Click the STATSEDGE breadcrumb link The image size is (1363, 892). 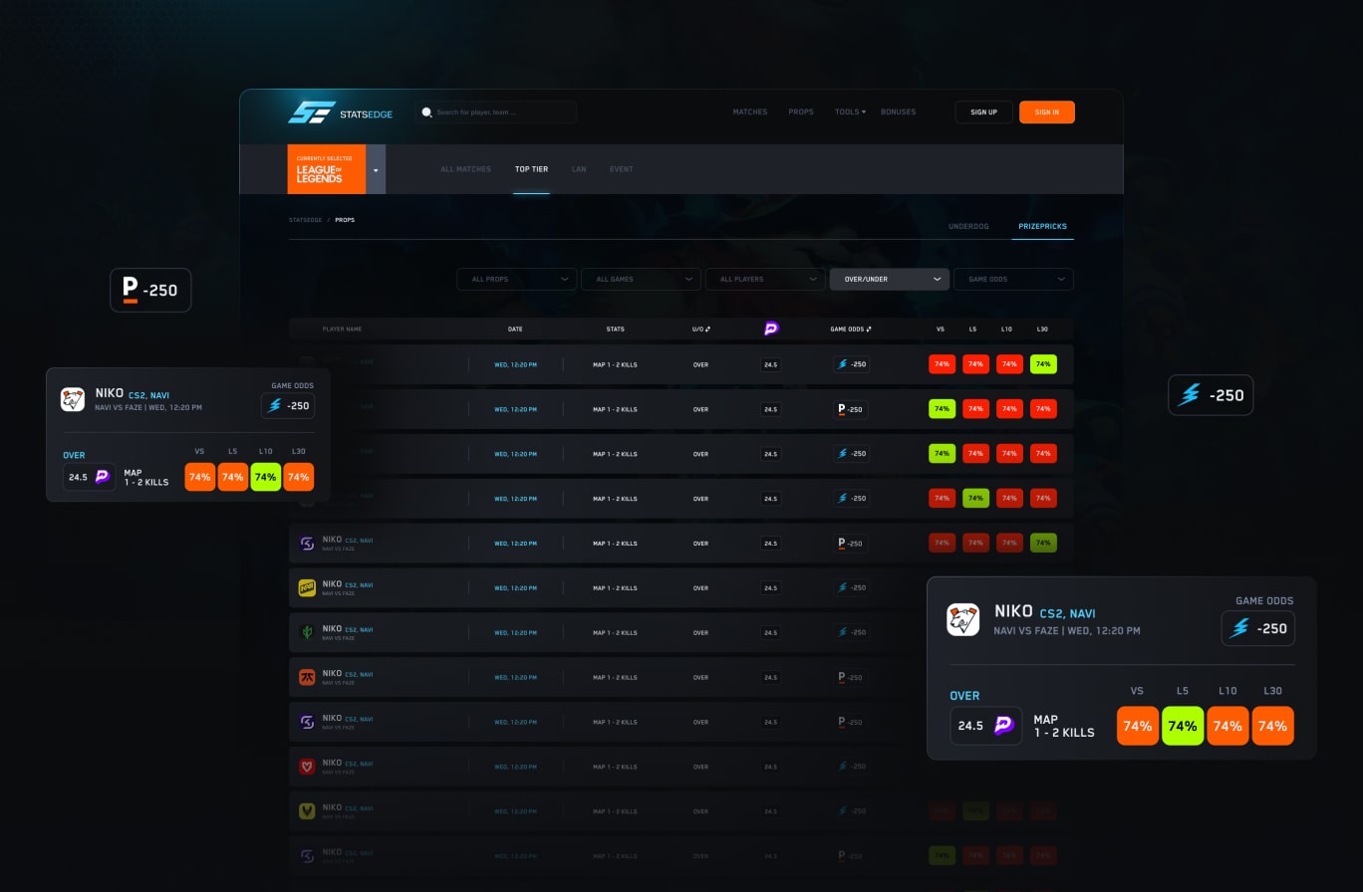[x=305, y=219]
